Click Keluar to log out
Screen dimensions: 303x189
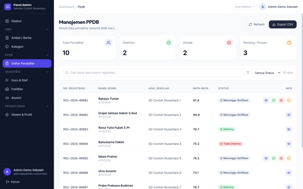click(x=13, y=182)
